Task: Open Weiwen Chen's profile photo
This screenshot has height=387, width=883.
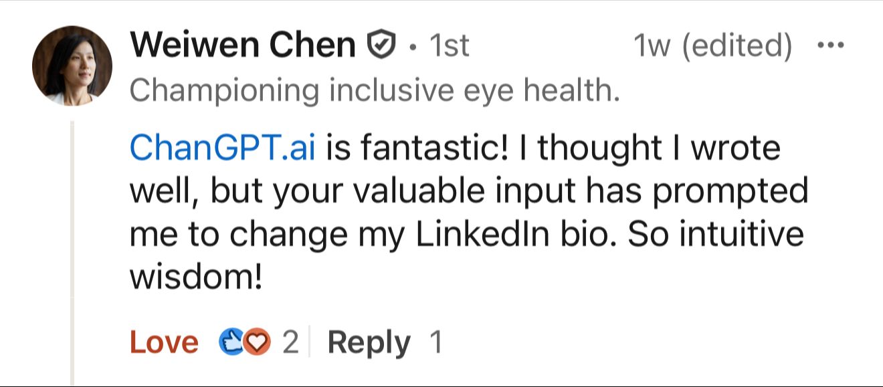Action: pos(72,66)
